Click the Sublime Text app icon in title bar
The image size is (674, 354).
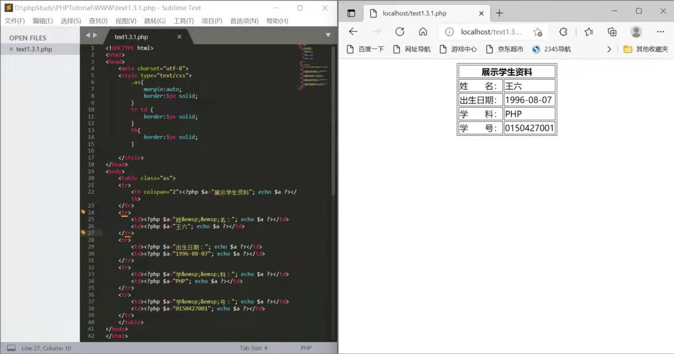tap(8, 7)
